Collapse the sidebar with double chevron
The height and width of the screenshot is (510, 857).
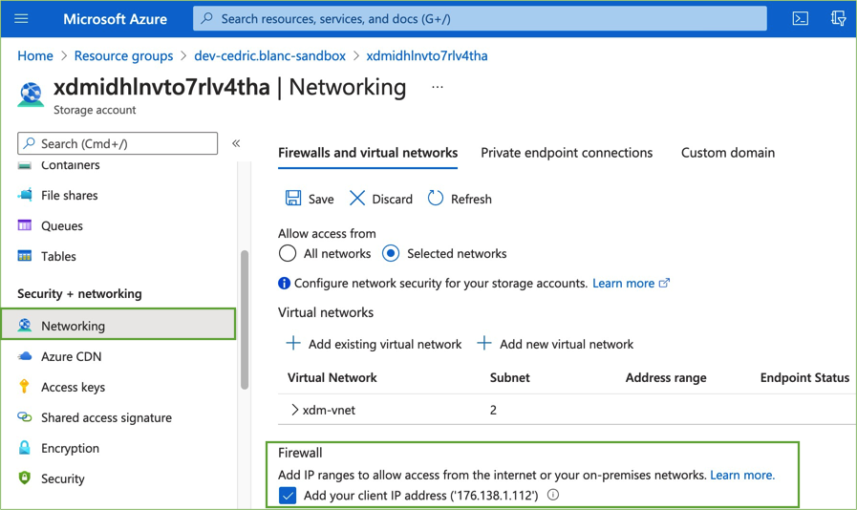[236, 143]
